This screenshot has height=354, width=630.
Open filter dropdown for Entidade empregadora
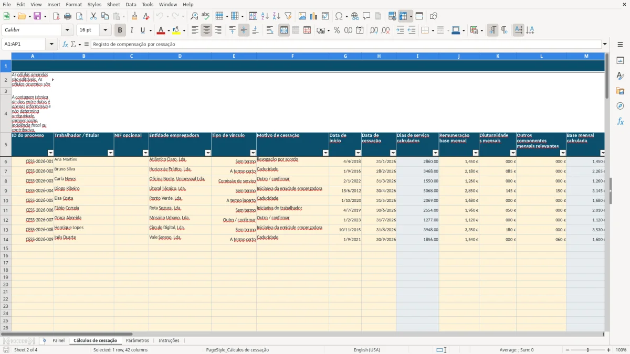click(208, 153)
